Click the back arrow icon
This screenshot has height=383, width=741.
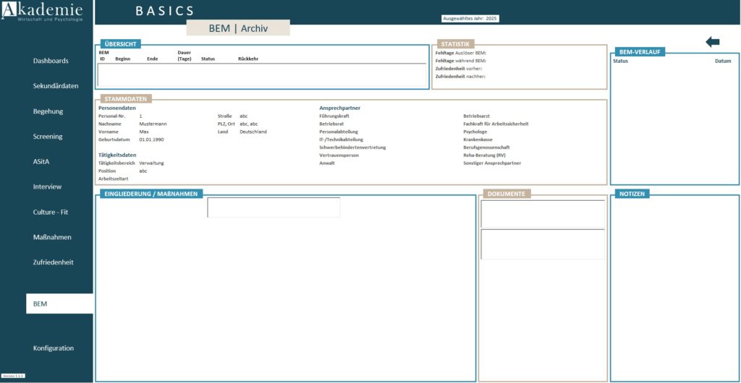(x=712, y=43)
